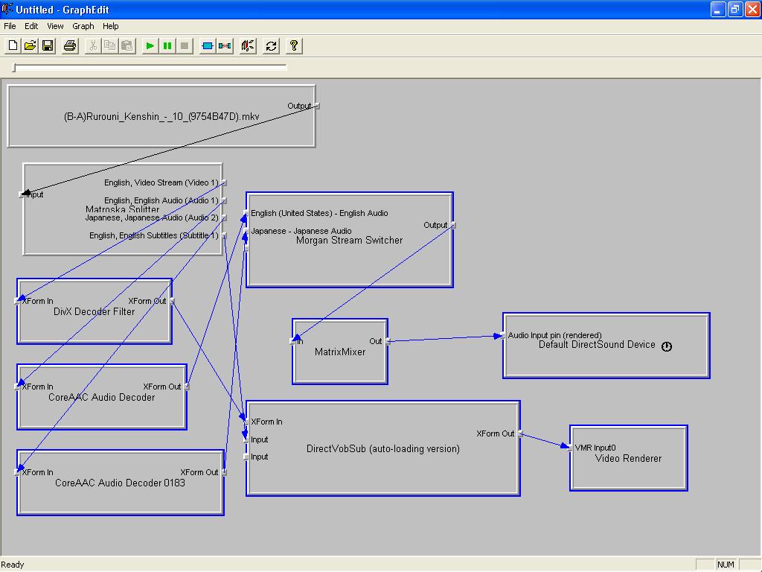Select the Rurouni_Kenshin mkv source filter
The image size is (762, 572).
pos(161,117)
